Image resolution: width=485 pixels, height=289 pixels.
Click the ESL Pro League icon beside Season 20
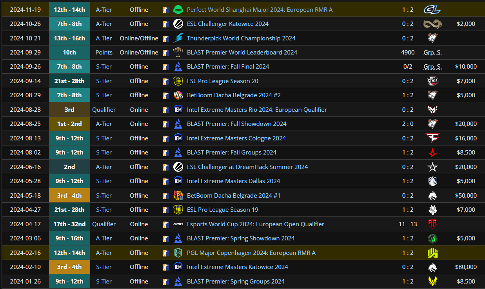click(x=178, y=81)
